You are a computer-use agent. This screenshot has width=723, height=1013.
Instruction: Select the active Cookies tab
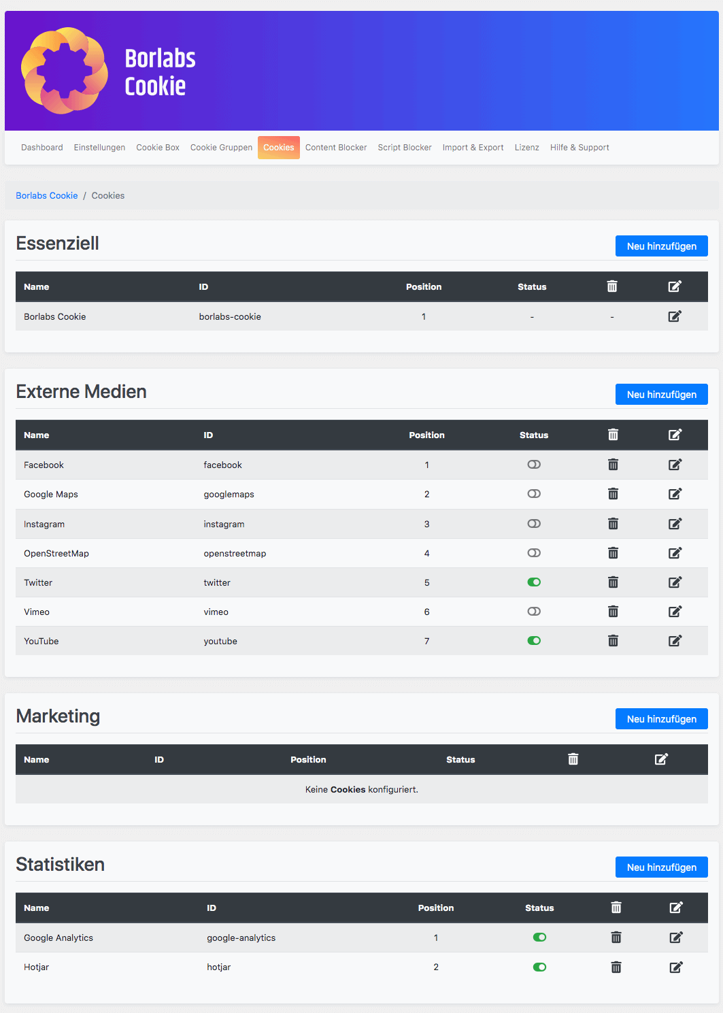click(x=279, y=148)
